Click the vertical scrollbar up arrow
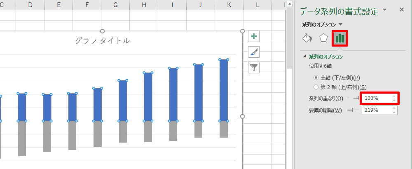 coord(290,4)
